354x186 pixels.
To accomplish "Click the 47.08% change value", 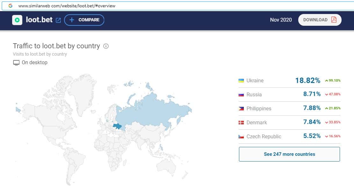I will pyautogui.click(x=335, y=94).
